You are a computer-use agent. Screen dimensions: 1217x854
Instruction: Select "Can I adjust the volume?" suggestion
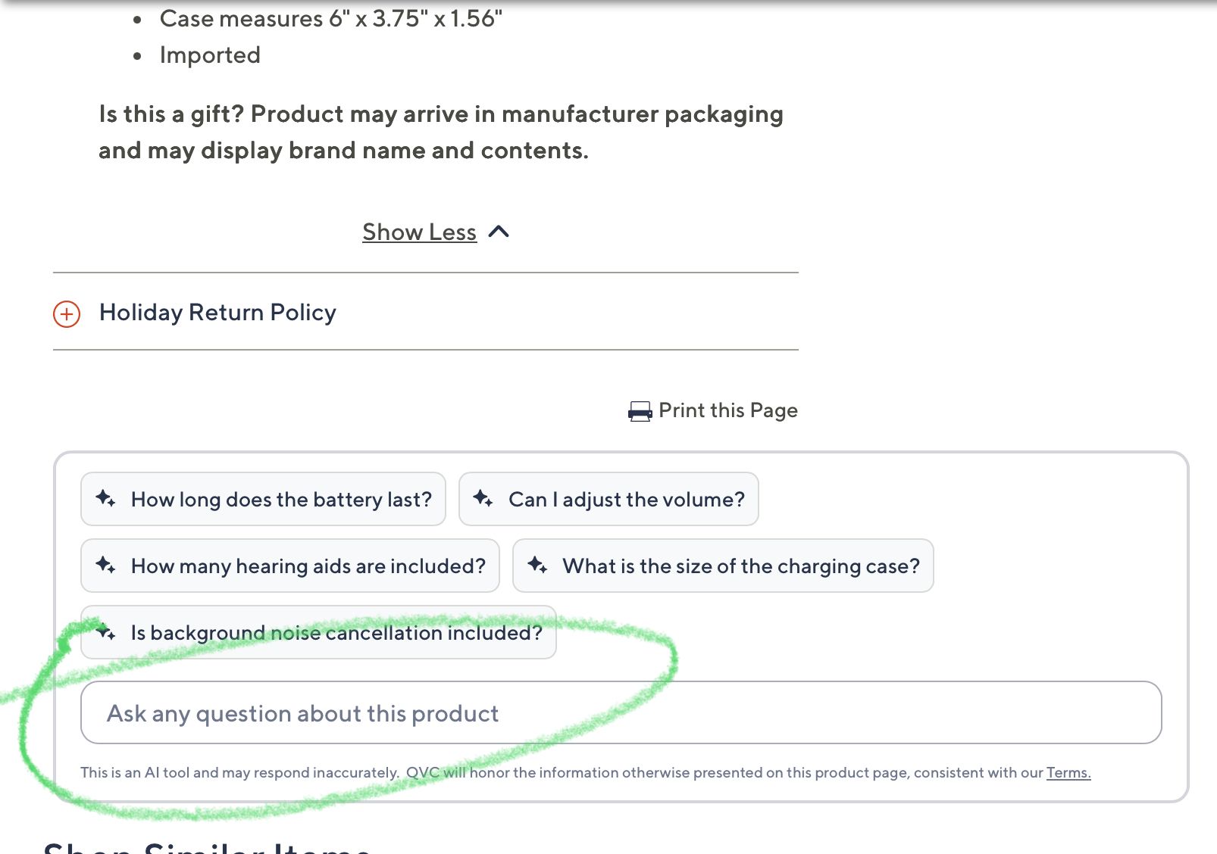(x=626, y=500)
